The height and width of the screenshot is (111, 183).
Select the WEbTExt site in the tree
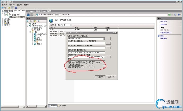[39, 40]
